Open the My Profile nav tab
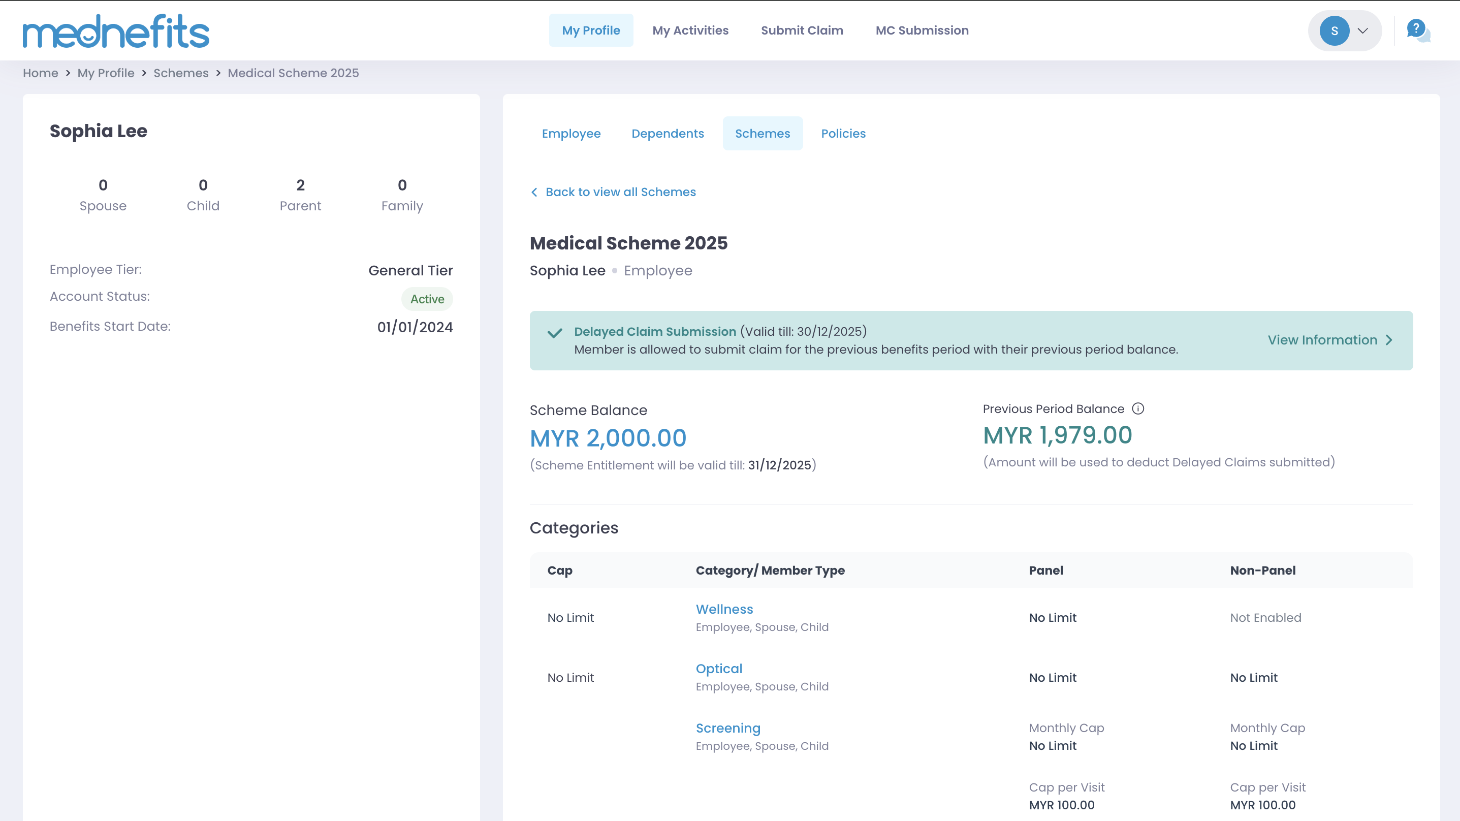 (x=591, y=30)
